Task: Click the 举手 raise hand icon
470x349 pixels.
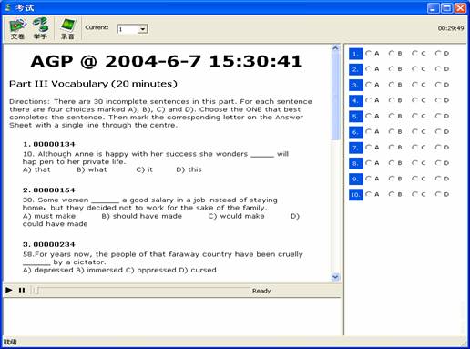Action: click(40, 28)
